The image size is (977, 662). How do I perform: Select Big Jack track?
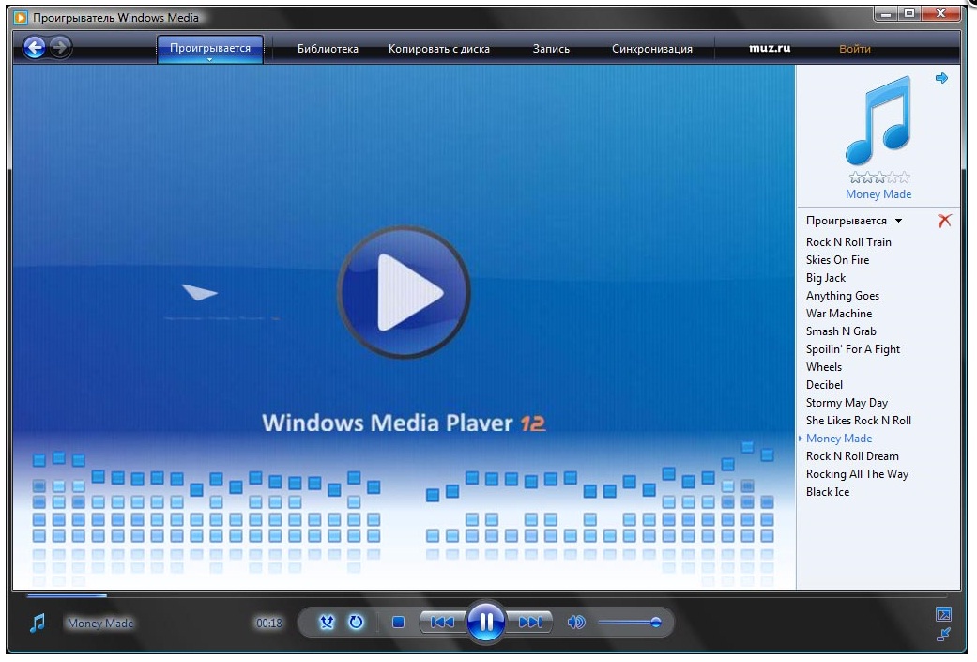coord(826,278)
